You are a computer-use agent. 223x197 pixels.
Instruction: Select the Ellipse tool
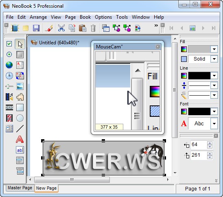point(20,118)
